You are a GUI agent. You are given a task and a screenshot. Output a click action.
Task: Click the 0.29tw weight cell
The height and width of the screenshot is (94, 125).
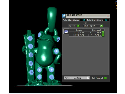coord(98,35)
